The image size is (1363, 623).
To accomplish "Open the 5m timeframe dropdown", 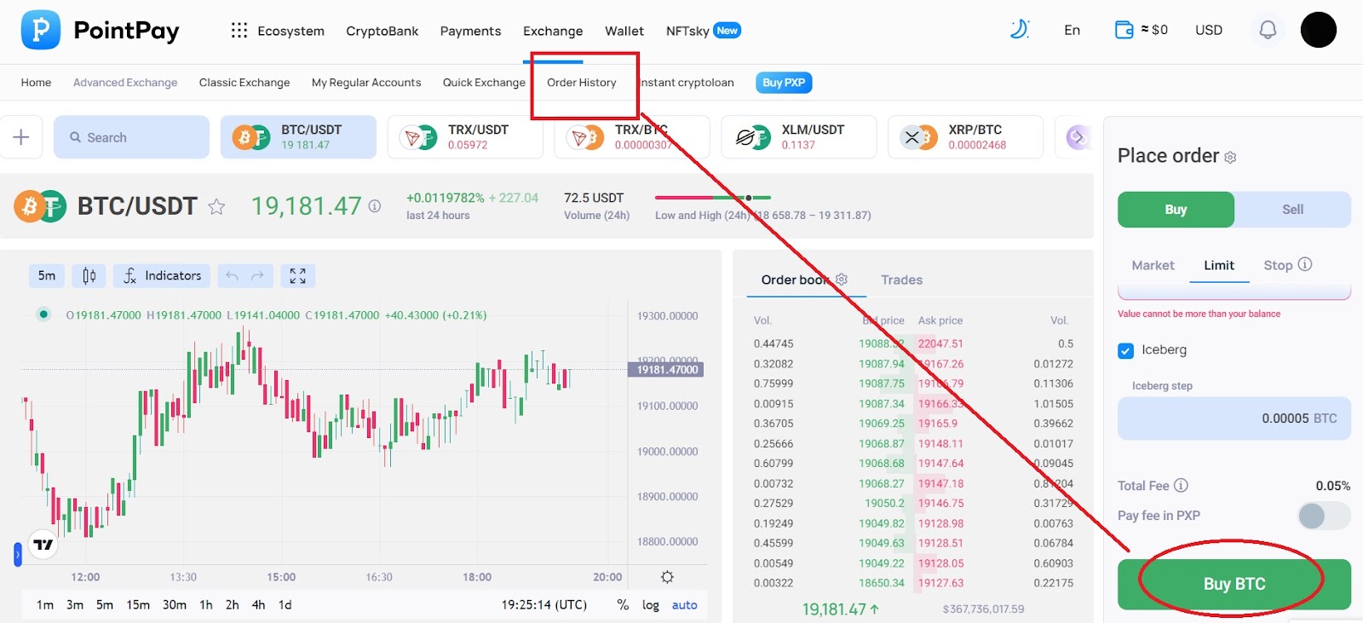I will pos(47,275).
